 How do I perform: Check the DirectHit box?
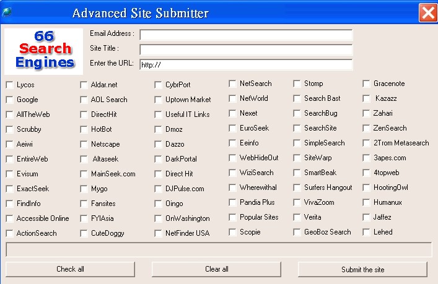tap(84, 114)
